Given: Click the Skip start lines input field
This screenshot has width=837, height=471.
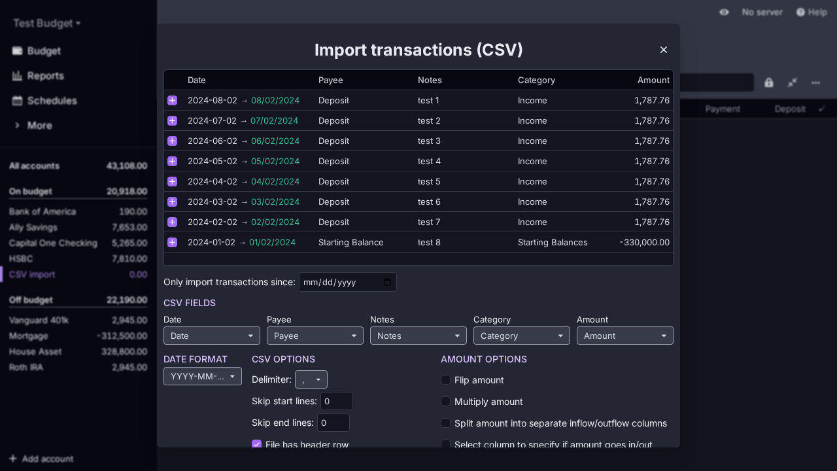Looking at the screenshot, I should (x=336, y=401).
